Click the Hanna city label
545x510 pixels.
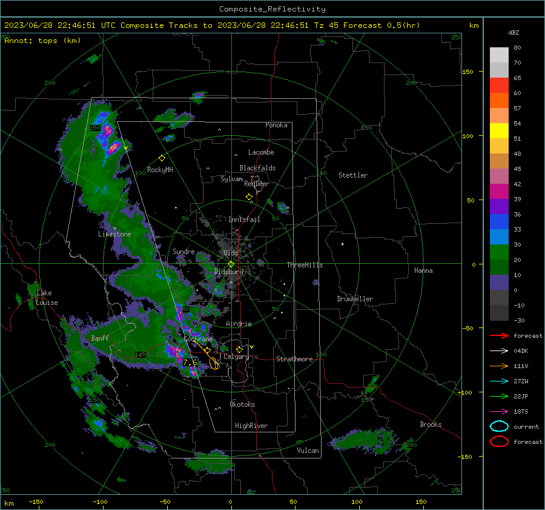pos(423,270)
